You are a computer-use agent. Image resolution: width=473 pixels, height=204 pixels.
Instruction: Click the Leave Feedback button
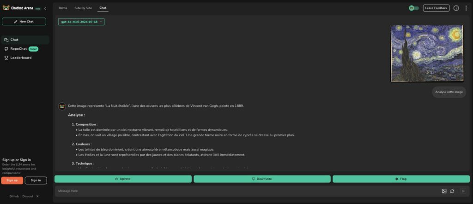[436, 8]
